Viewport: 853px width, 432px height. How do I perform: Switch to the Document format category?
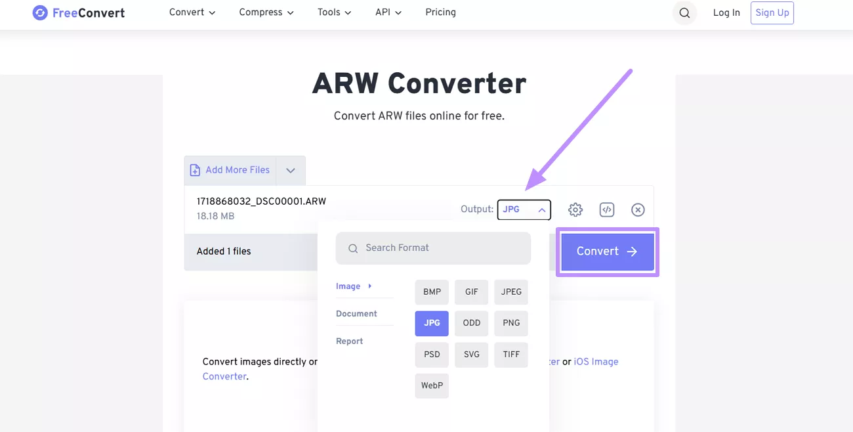[x=355, y=313]
